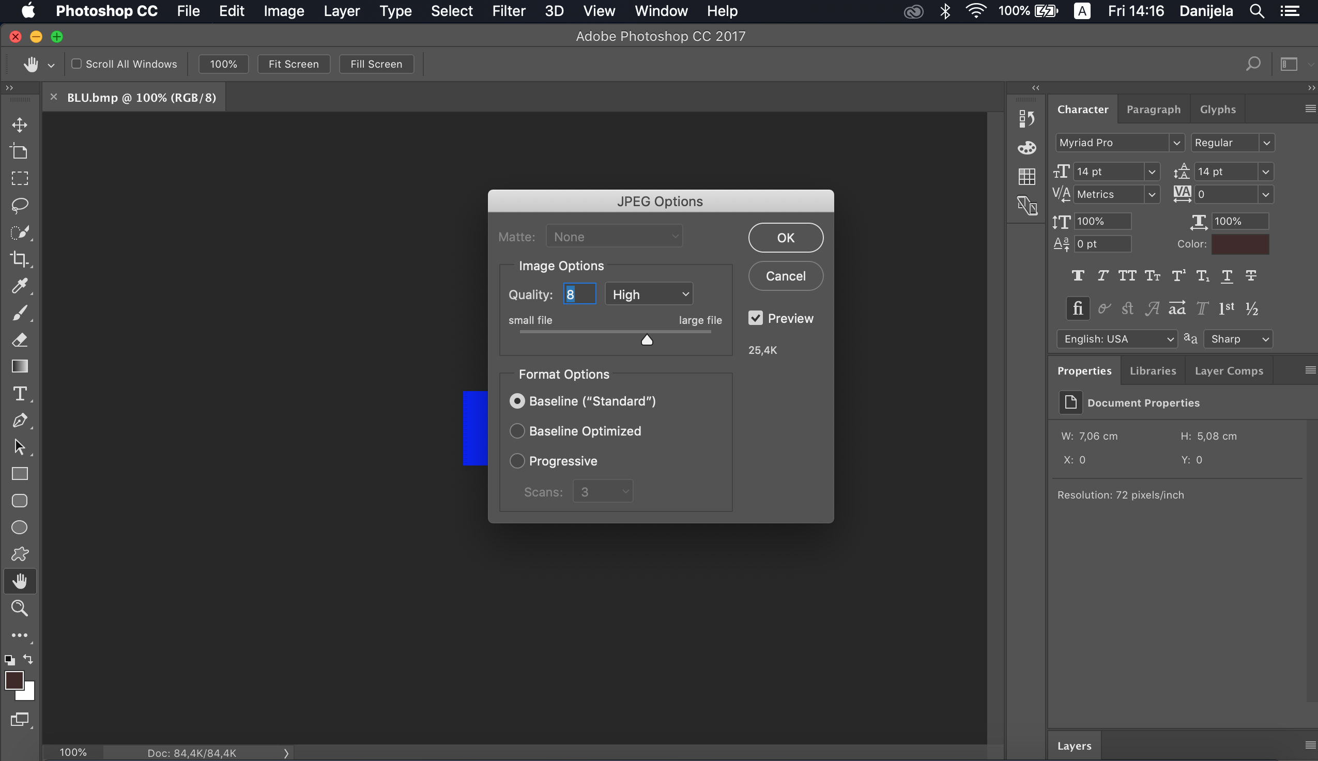Select Progressive format option
The image size is (1318, 761).
click(517, 461)
